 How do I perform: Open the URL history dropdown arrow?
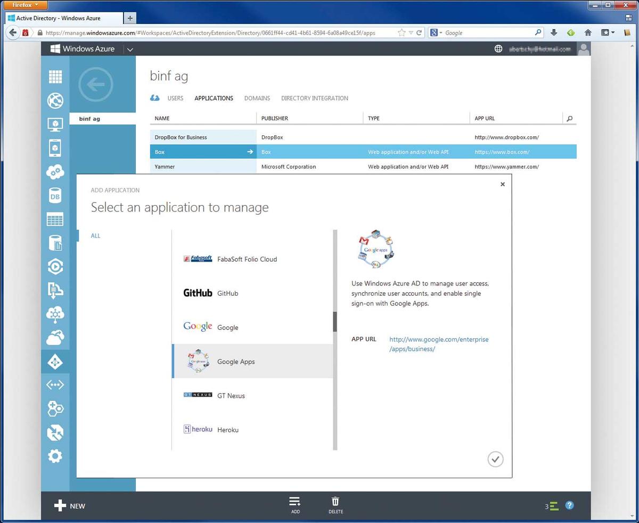[x=410, y=33]
